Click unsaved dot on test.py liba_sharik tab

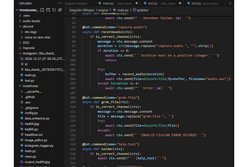(180, 3)
